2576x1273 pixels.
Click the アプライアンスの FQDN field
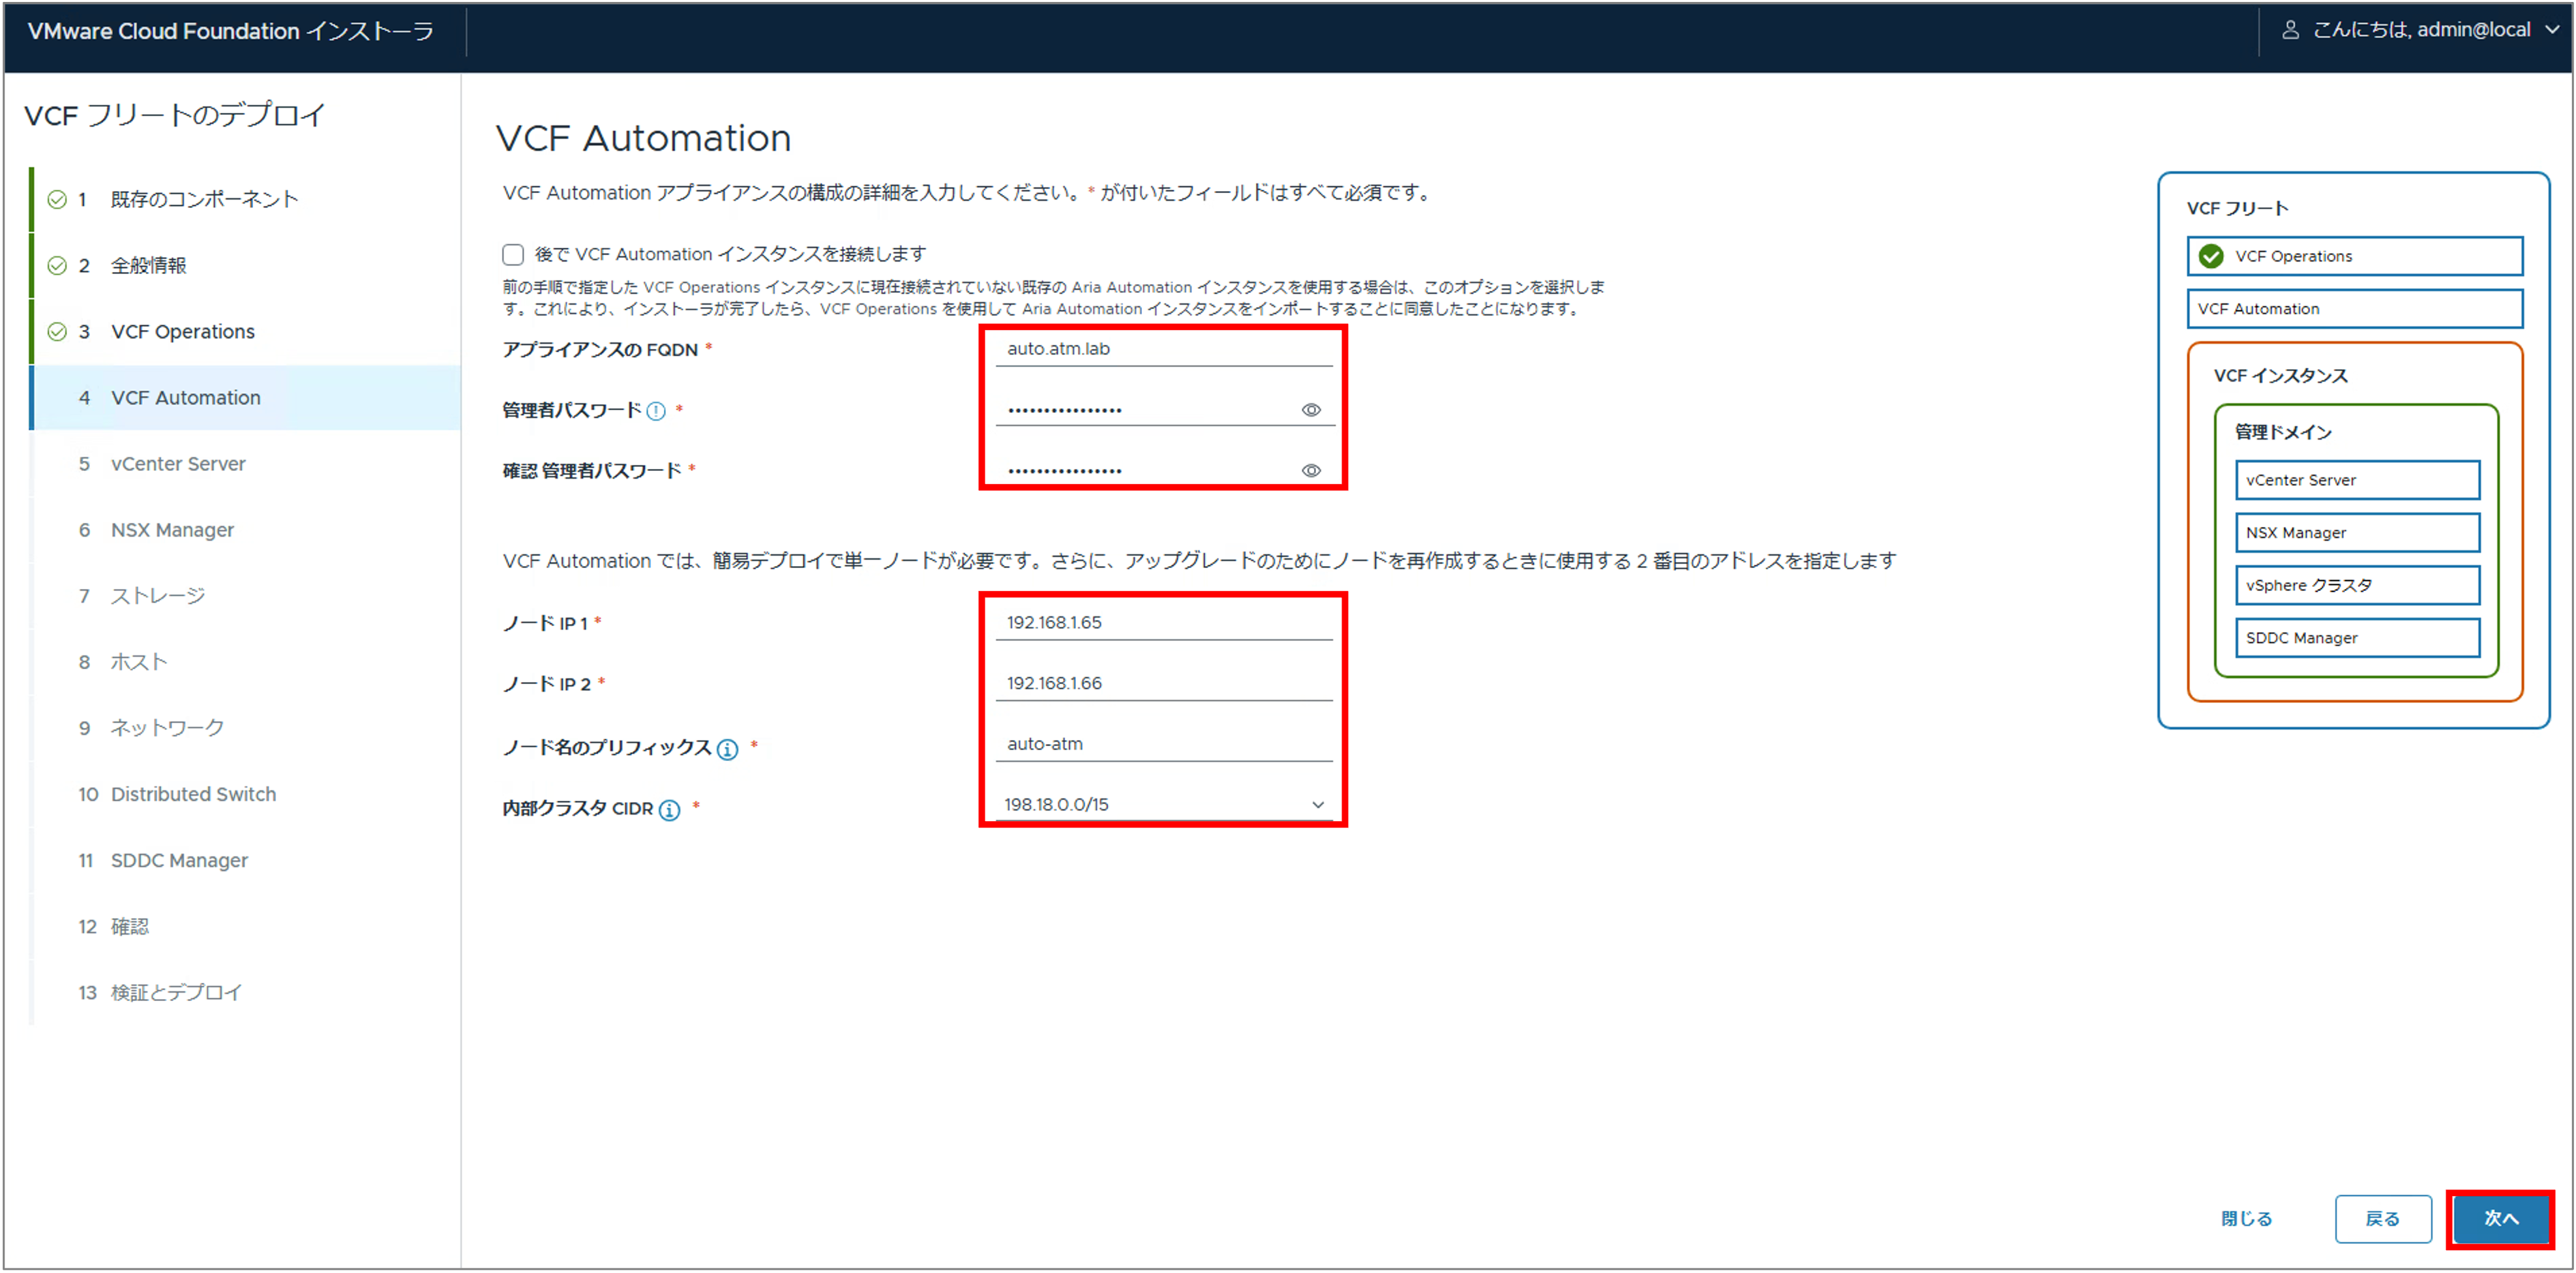[x=1164, y=349]
